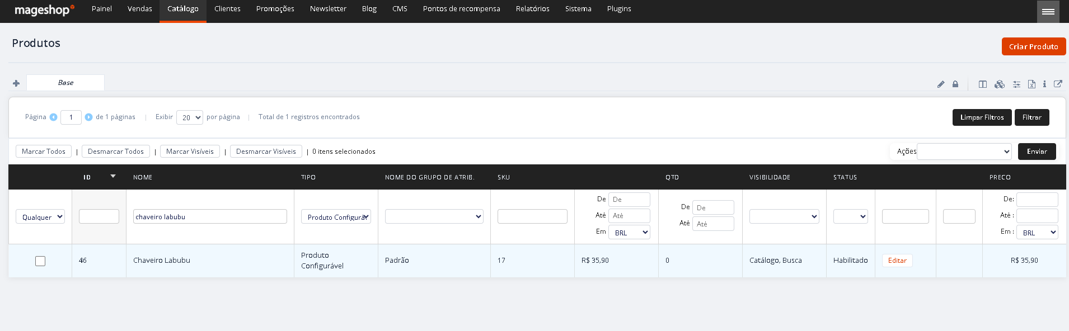This screenshot has width=1069, height=331.
Task: Select the Base view tab
Action: pyautogui.click(x=65, y=83)
